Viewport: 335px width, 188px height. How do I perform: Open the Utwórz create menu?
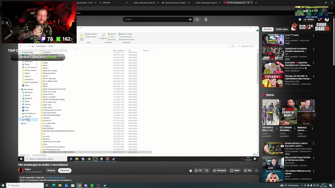point(309,19)
